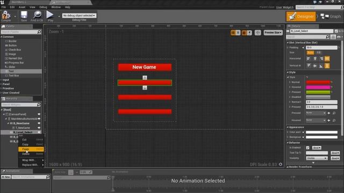Open Details view options eye icon
344x193 pixels.
click(x=339, y=37)
